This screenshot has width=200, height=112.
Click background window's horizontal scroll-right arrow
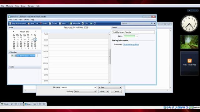pyautogui.click(x=167, y=90)
